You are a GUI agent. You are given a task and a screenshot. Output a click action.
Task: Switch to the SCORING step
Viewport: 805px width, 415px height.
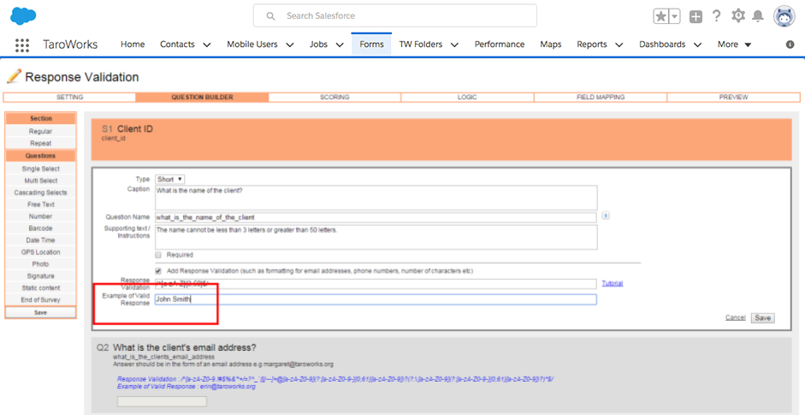point(334,97)
